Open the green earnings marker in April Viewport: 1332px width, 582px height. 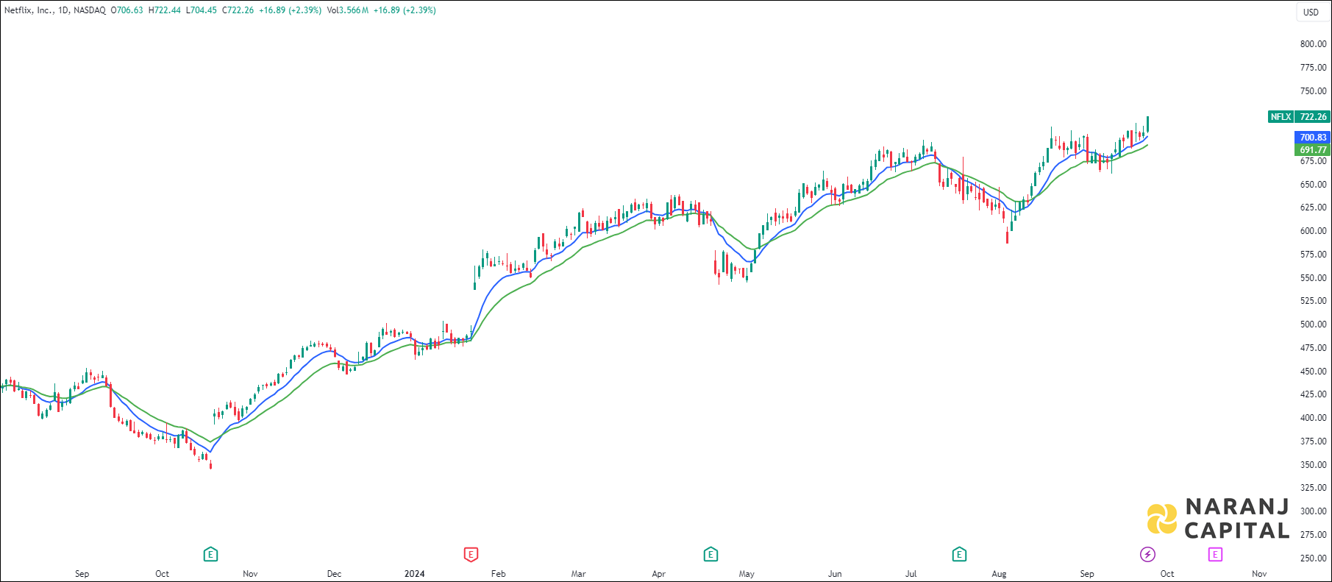(x=710, y=554)
